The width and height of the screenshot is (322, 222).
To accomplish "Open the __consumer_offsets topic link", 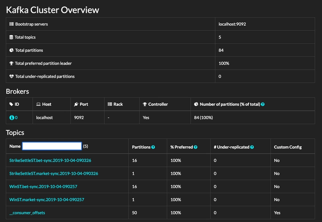I will click(27, 213).
